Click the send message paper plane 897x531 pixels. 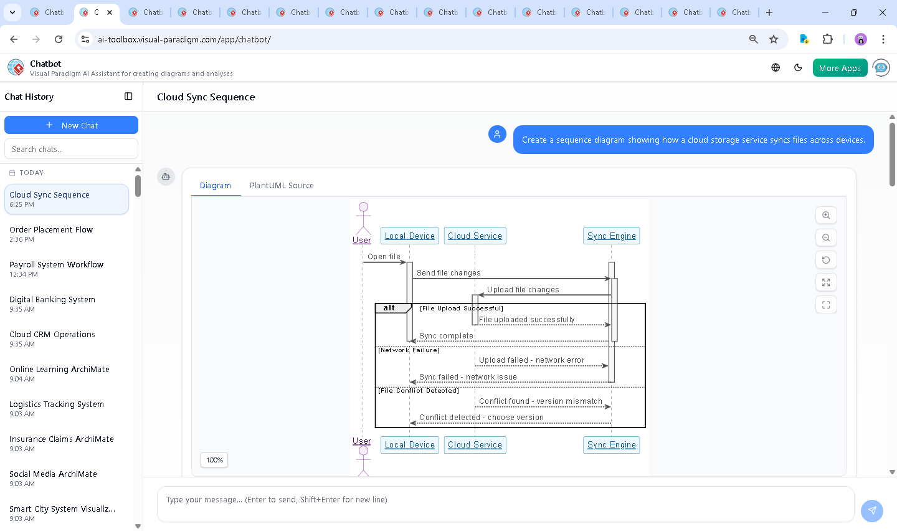coord(872,510)
